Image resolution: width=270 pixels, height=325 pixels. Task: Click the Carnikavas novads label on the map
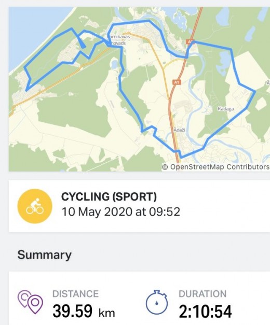[118, 40]
